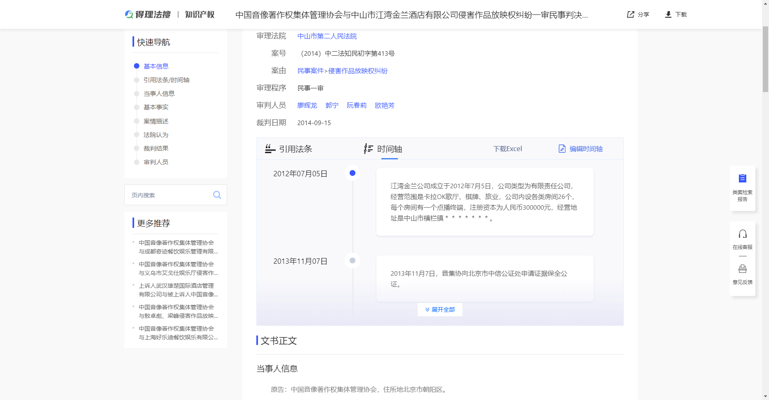Screen dimensions: 769x400
Task: Open recommendation about 敖卓彪、梁峰
Action: pos(178,312)
